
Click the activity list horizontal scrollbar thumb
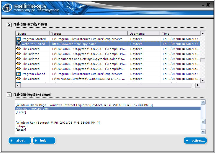tap(106, 85)
